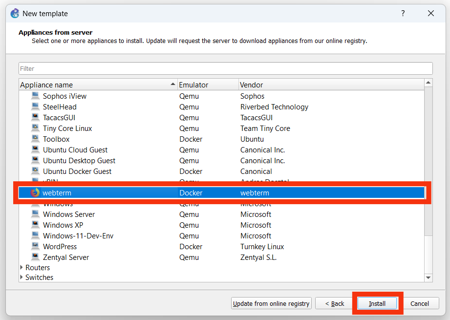Sort list by Emulator column

tap(208, 85)
